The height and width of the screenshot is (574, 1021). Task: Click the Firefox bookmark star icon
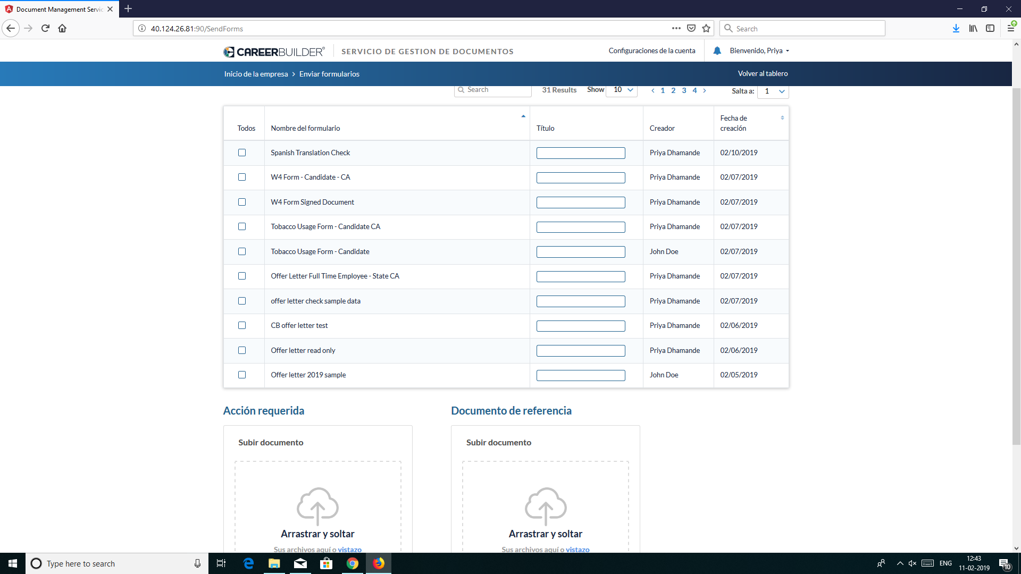(x=706, y=29)
